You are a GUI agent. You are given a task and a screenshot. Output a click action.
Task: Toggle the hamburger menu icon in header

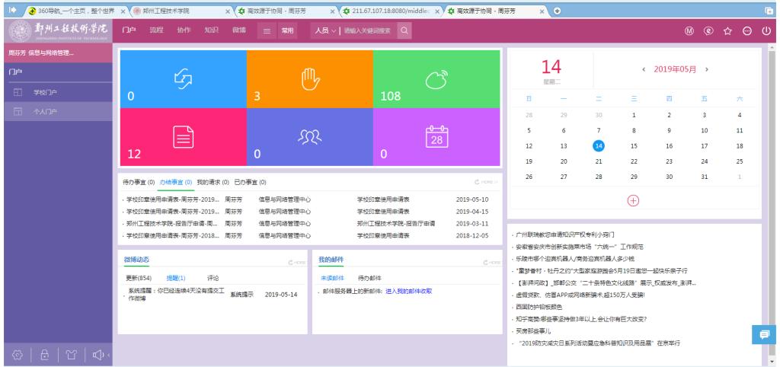pyautogui.click(x=268, y=31)
